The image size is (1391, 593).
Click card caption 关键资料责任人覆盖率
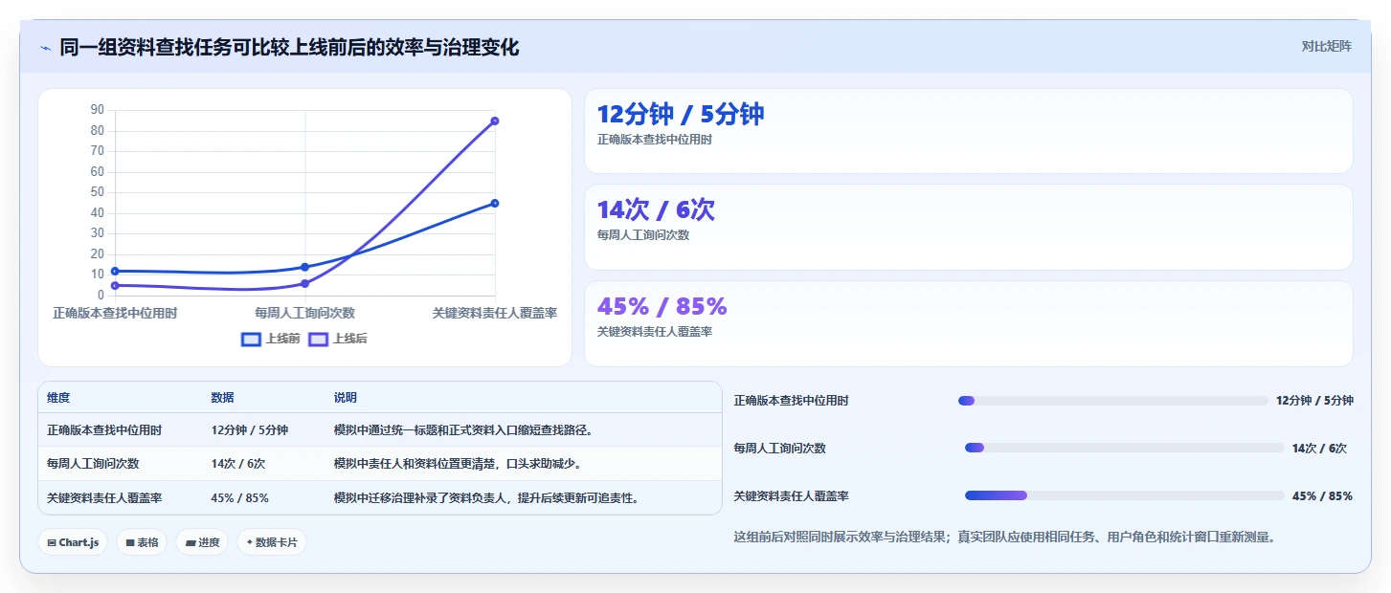(655, 332)
